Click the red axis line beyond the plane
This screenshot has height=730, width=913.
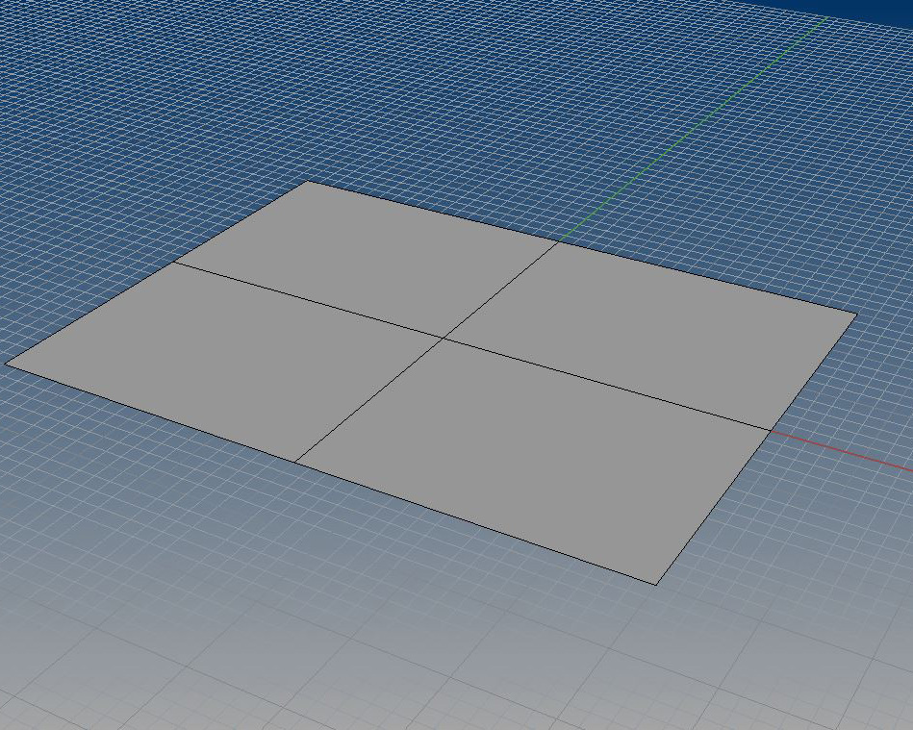[x=847, y=452]
